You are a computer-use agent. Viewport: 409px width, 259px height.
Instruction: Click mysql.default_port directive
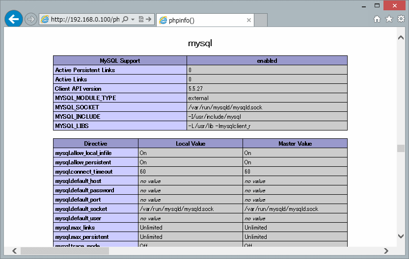[78, 200]
